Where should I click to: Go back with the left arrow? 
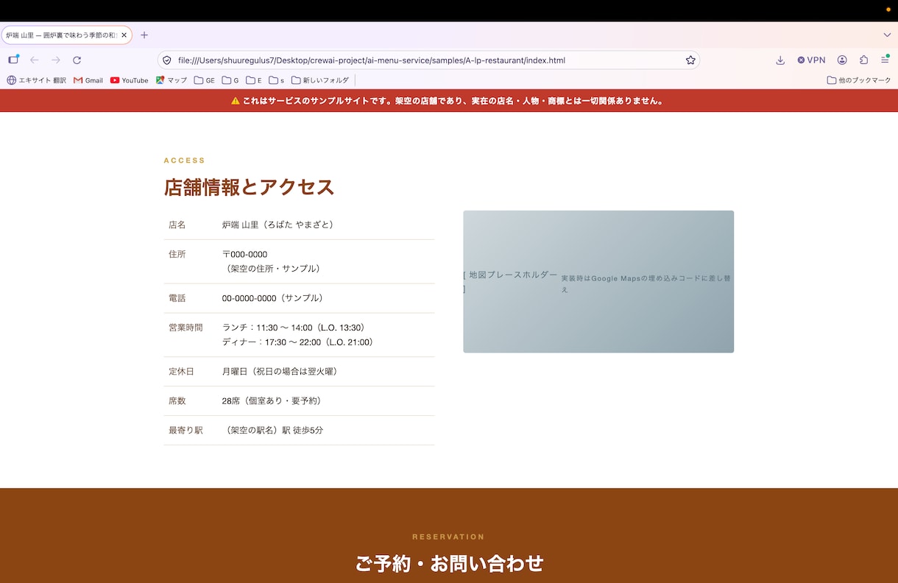pyautogui.click(x=34, y=60)
